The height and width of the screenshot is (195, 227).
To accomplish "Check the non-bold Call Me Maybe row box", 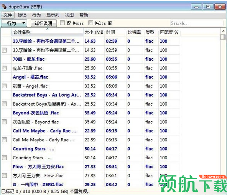I will click(5, 140).
